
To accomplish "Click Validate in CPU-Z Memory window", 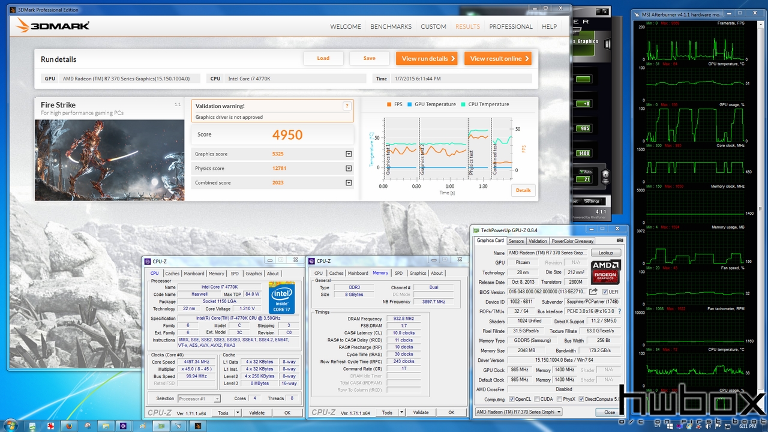I will 421,412.
